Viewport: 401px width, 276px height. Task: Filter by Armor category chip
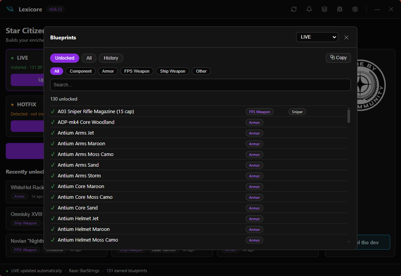[108, 71]
